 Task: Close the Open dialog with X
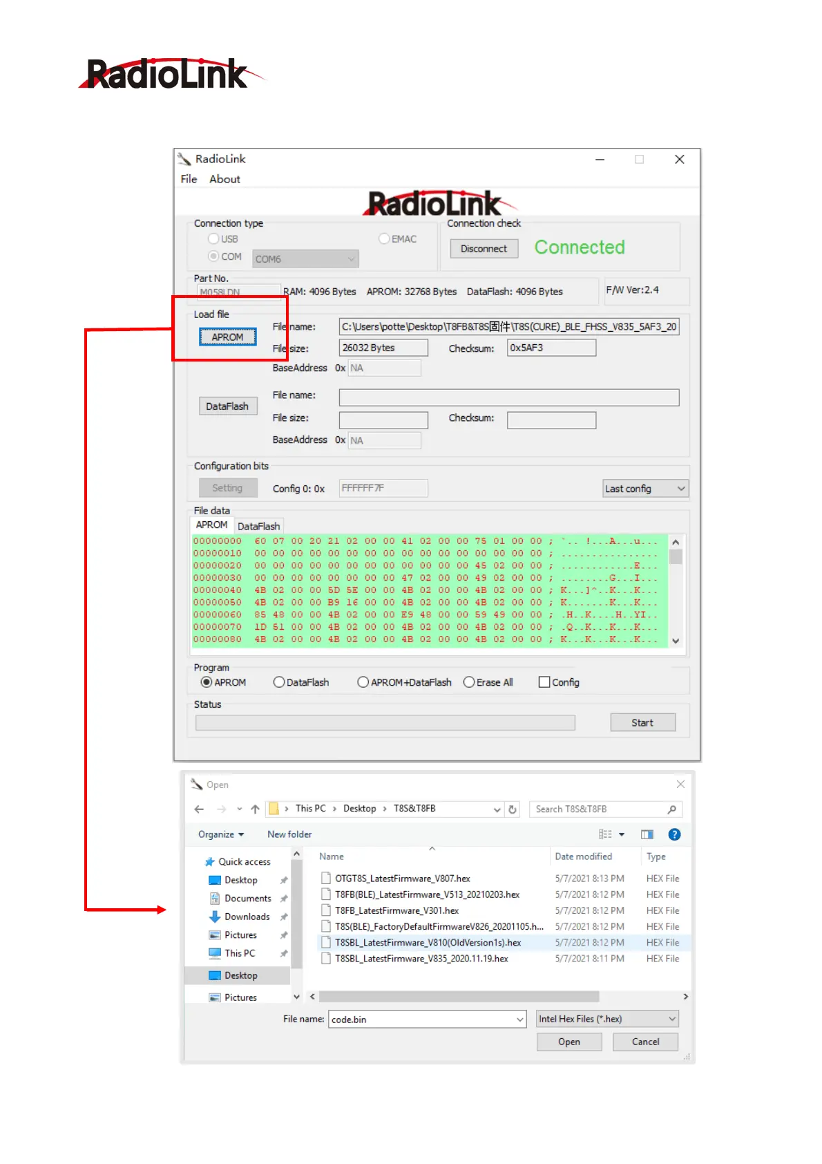point(680,784)
